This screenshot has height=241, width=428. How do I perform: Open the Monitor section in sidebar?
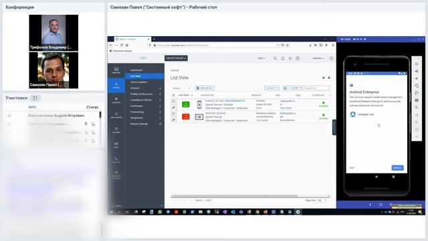pos(116,70)
